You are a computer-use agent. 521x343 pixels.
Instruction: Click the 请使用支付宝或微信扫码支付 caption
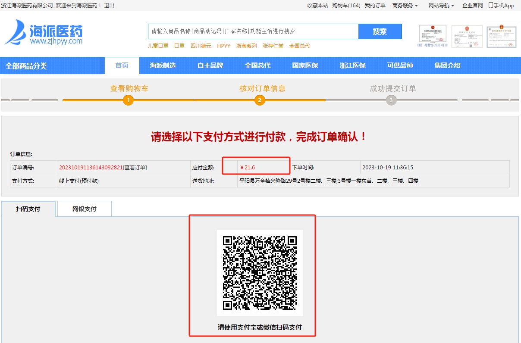click(260, 327)
